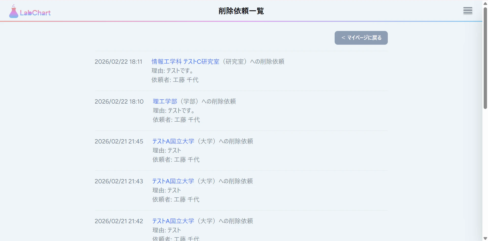Go back via マイページに戻る button

(361, 38)
